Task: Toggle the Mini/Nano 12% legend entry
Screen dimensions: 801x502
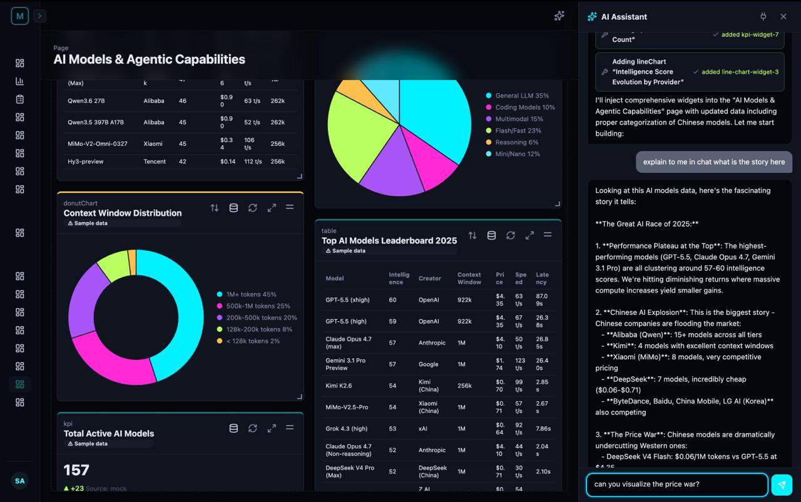Action: pos(513,154)
